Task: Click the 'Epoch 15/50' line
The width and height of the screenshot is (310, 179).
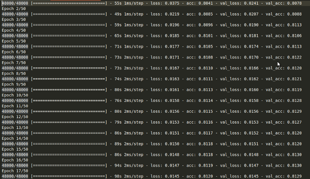Action: tap(15, 149)
